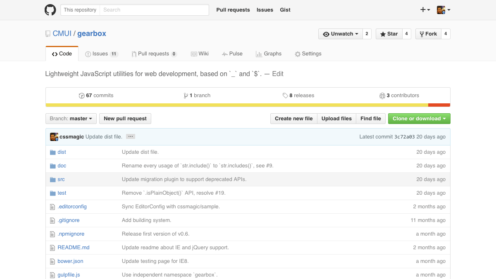Open Pull requests in top navigation
Image resolution: width=496 pixels, height=279 pixels.
click(x=233, y=10)
